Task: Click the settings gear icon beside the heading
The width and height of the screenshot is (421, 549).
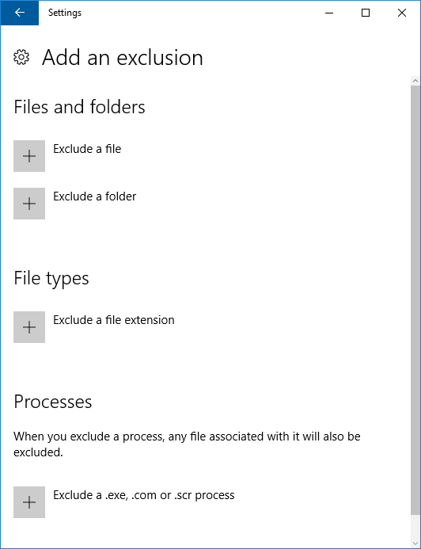Action: point(21,57)
